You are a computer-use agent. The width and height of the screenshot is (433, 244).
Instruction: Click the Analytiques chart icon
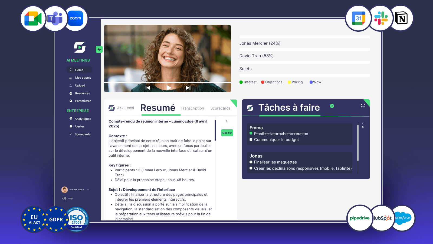click(x=71, y=118)
